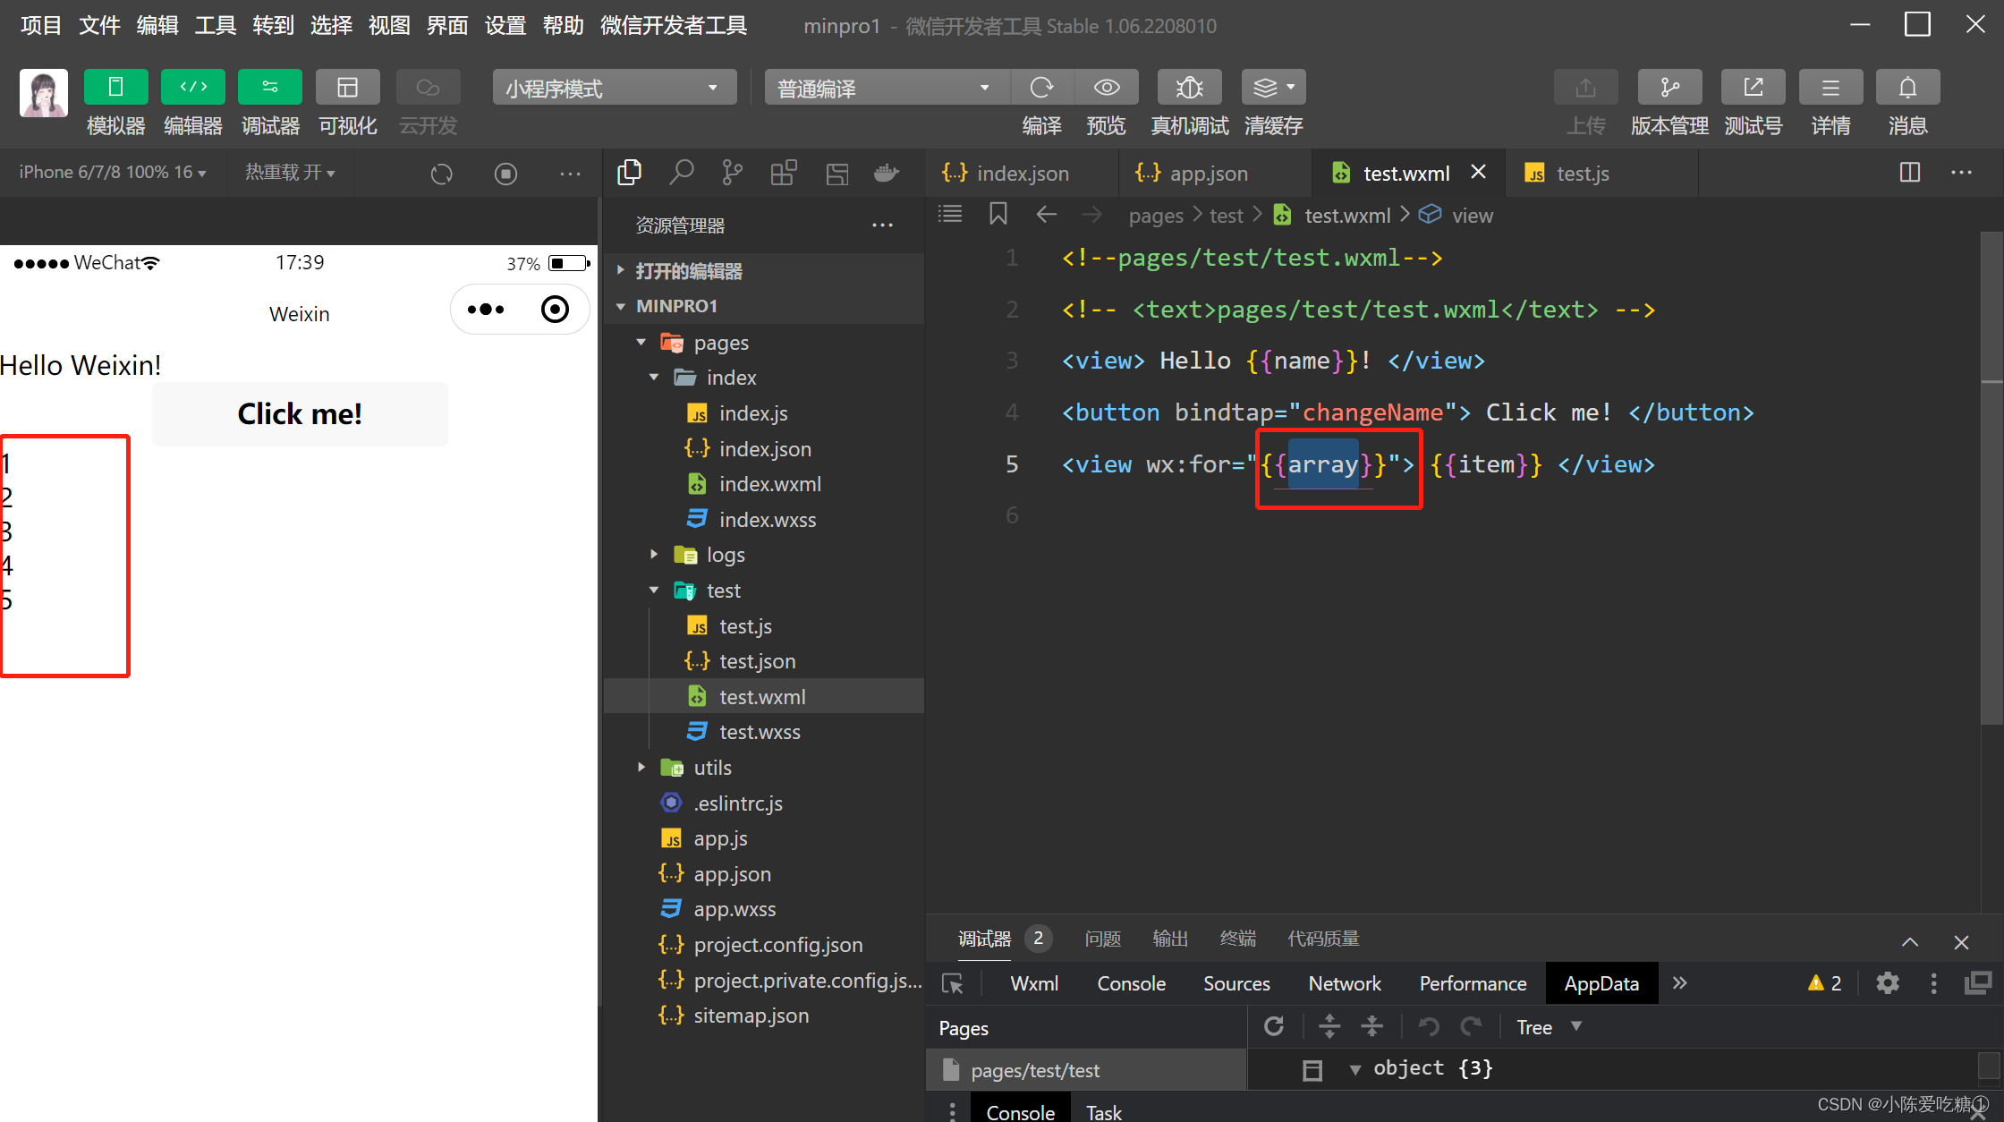
Task: Click the bookmark icon in breadcrumb bar
Action: (998, 215)
